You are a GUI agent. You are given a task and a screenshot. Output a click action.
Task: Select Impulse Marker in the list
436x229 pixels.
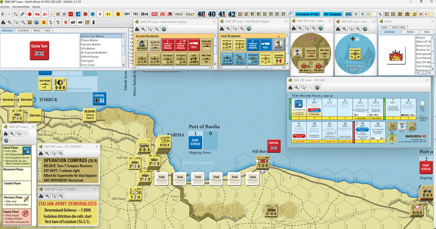[x=101, y=45]
